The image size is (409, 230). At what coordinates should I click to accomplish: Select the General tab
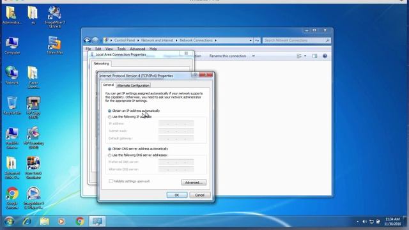pyautogui.click(x=108, y=85)
